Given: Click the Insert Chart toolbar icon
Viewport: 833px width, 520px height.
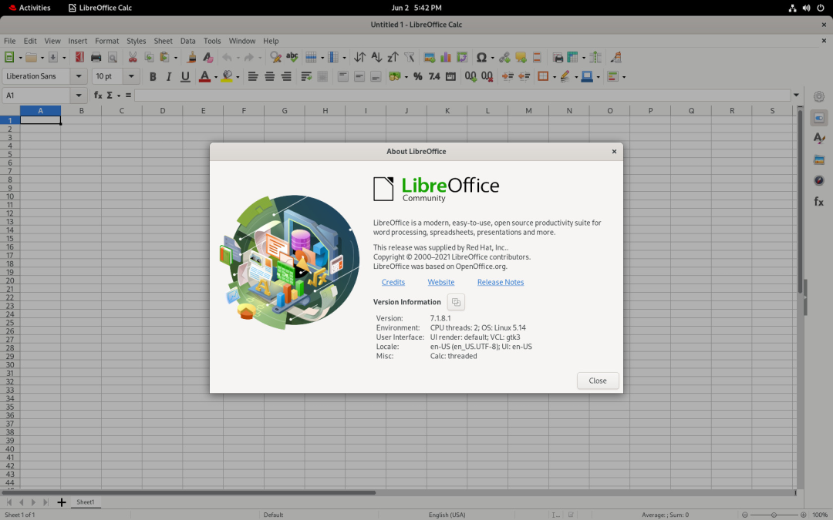Looking at the screenshot, I should click(446, 57).
